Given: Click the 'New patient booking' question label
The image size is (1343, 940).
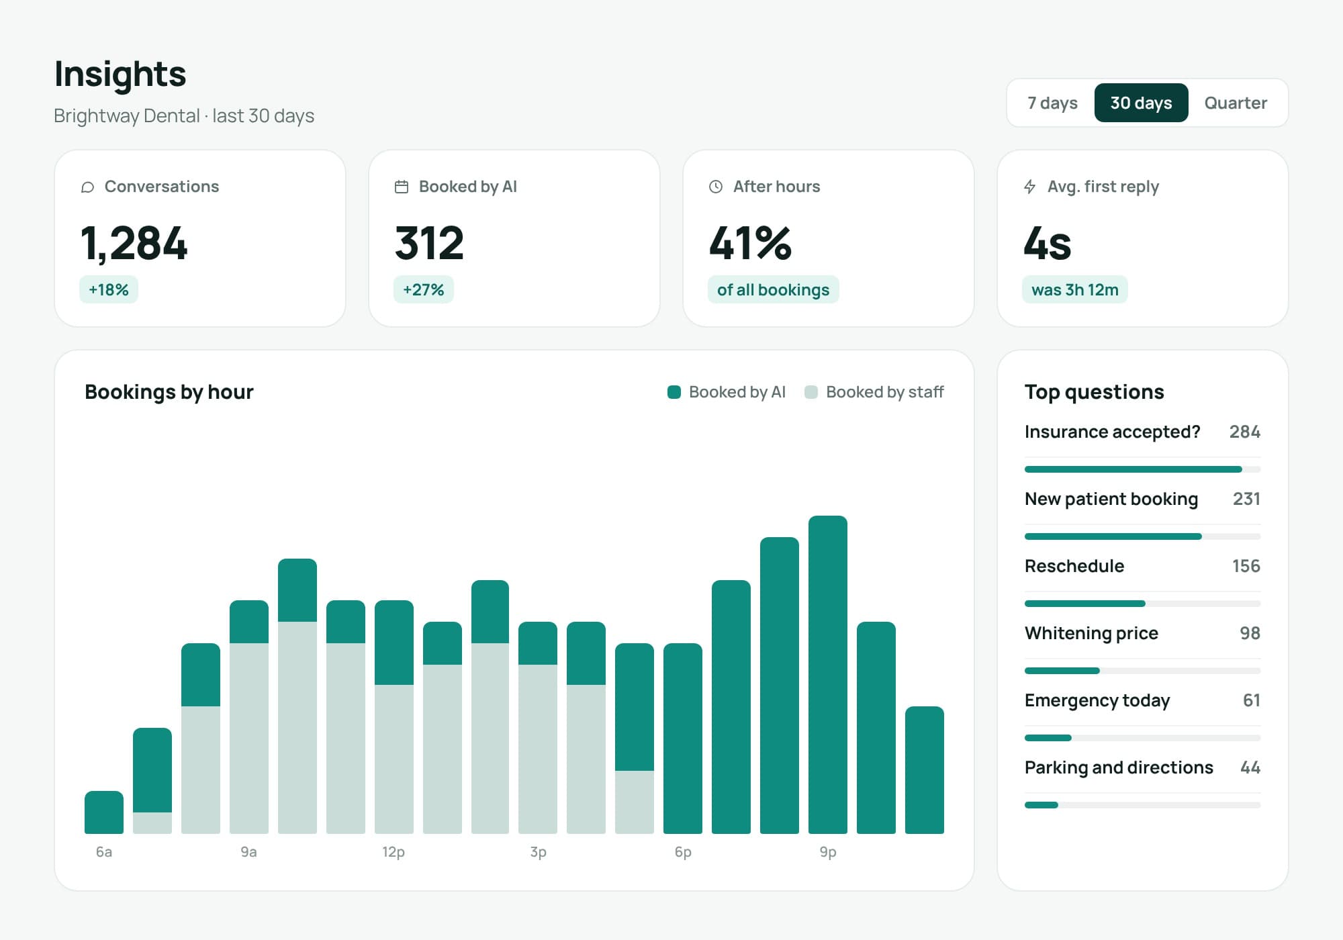Looking at the screenshot, I should (x=1111, y=499).
